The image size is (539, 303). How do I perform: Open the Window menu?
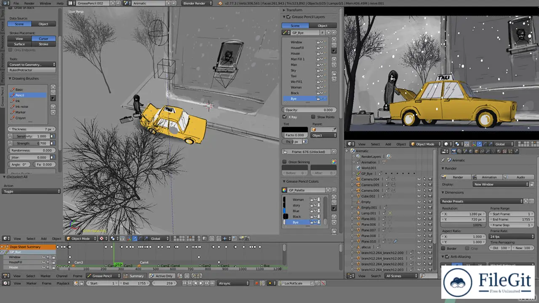[x=45, y=3]
